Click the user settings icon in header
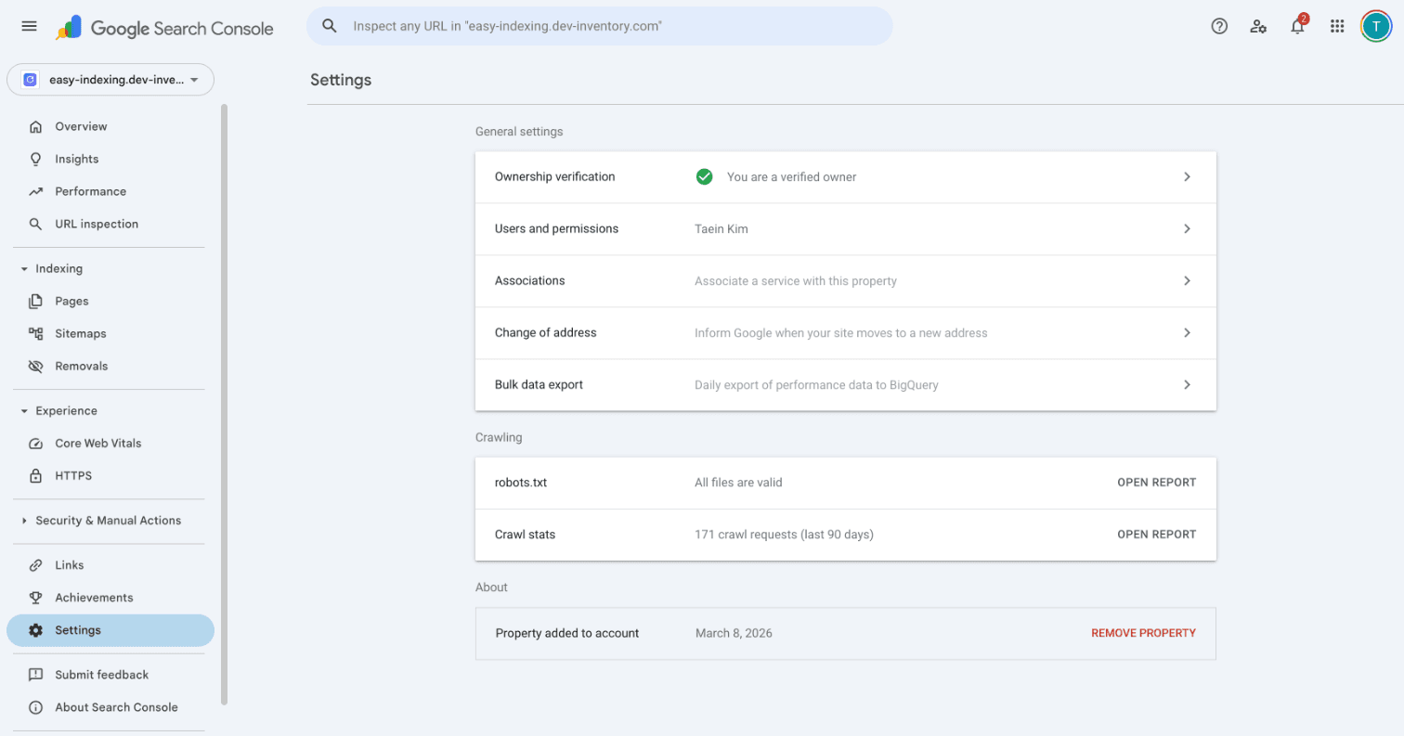The width and height of the screenshot is (1404, 736). [x=1258, y=26]
